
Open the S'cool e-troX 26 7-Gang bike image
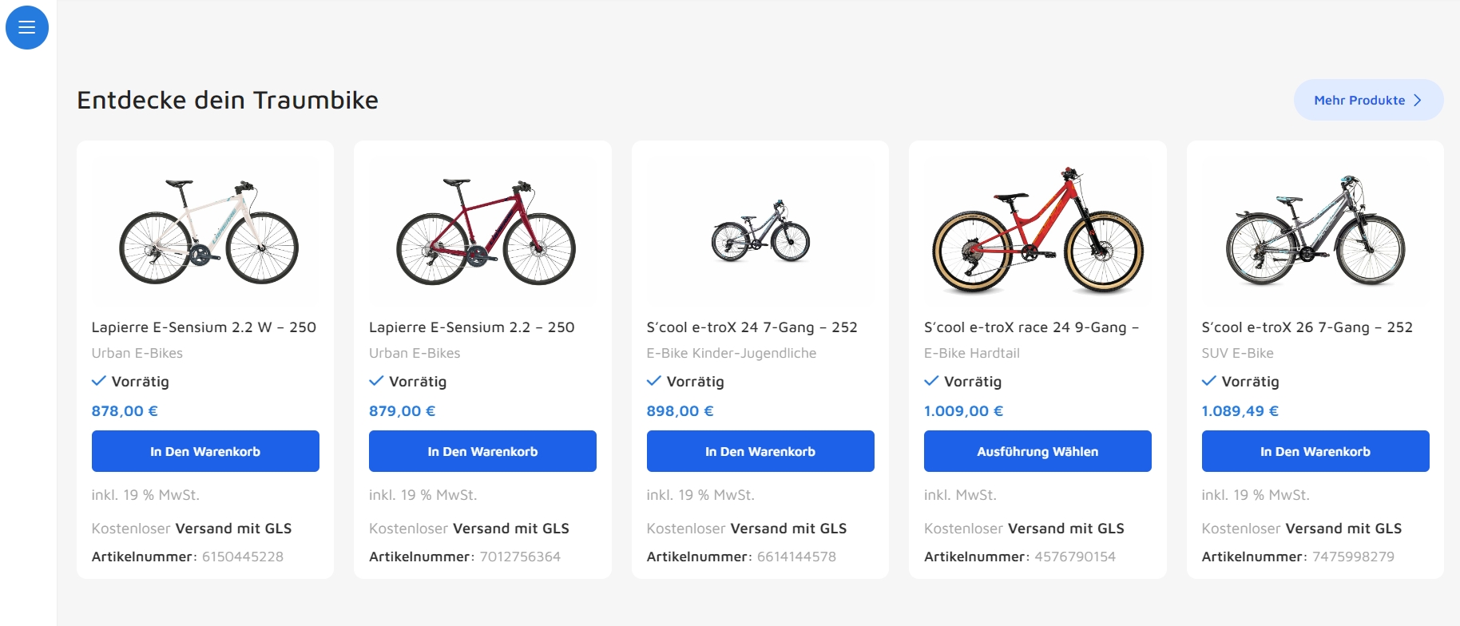1315,232
